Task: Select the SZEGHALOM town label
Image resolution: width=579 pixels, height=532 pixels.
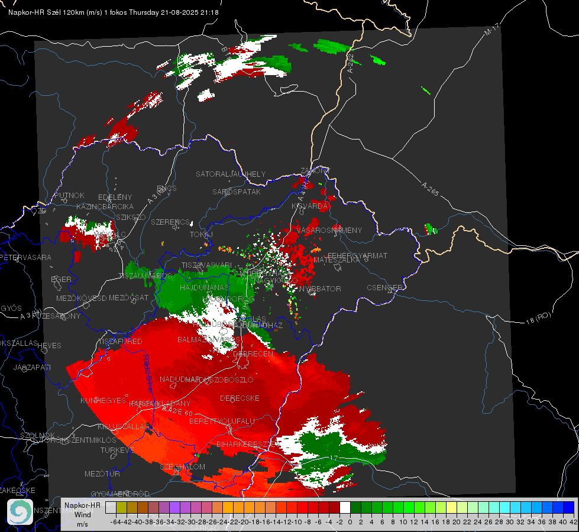Action: [182, 466]
